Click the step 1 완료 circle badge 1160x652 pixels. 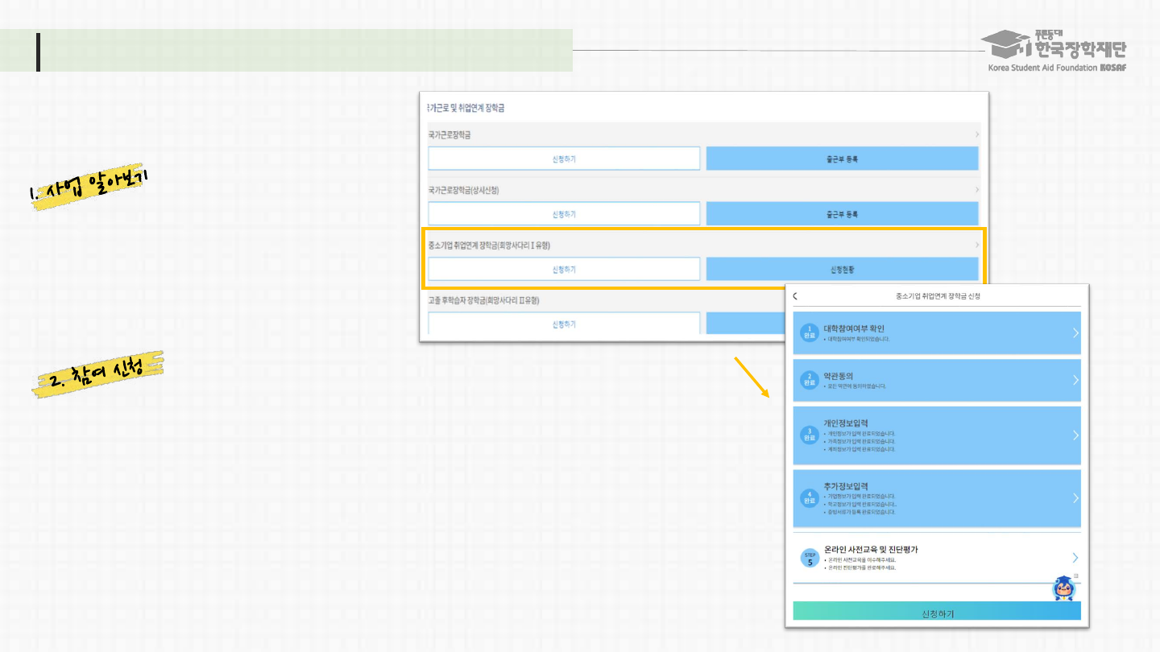point(810,333)
